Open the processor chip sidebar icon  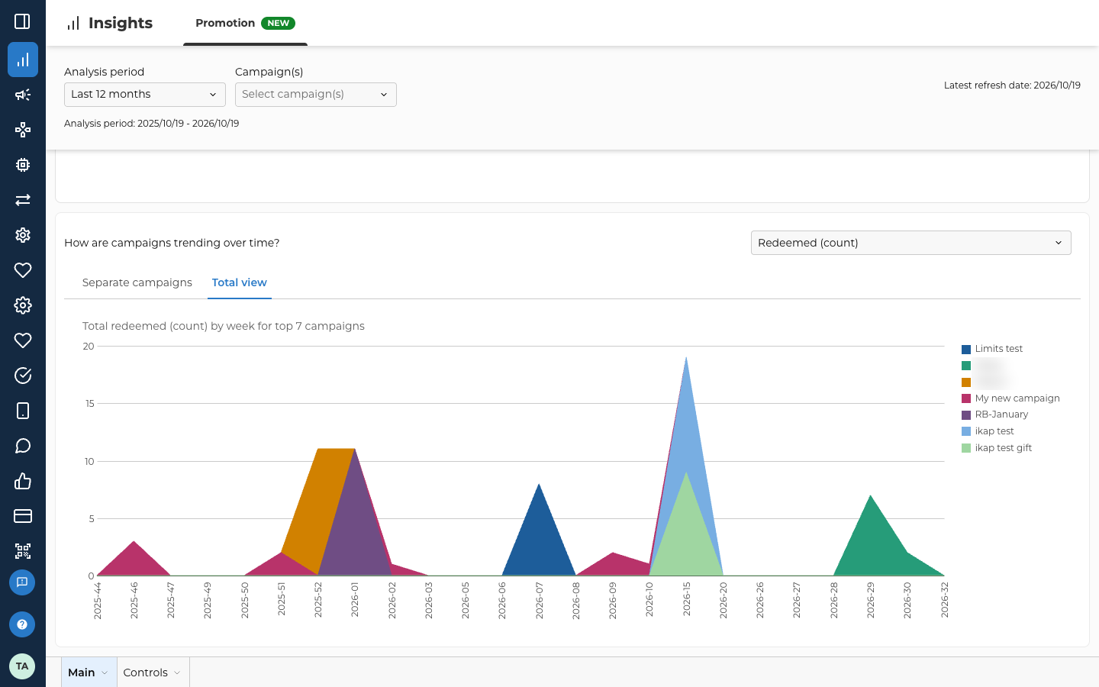(23, 165)
